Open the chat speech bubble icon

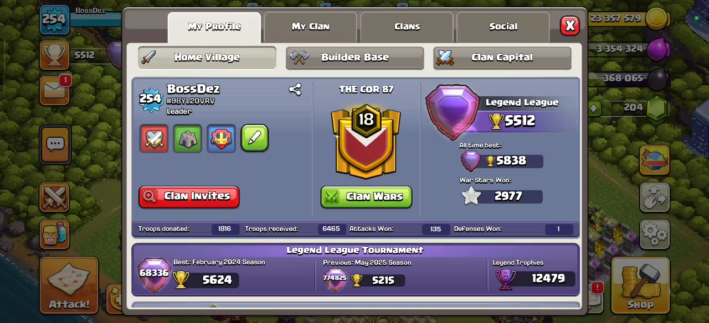click(x=55, y=145)
